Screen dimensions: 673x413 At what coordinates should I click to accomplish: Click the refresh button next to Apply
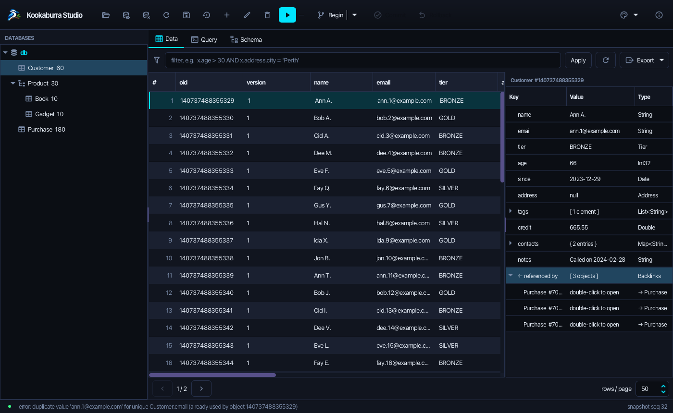coord(606,60)
